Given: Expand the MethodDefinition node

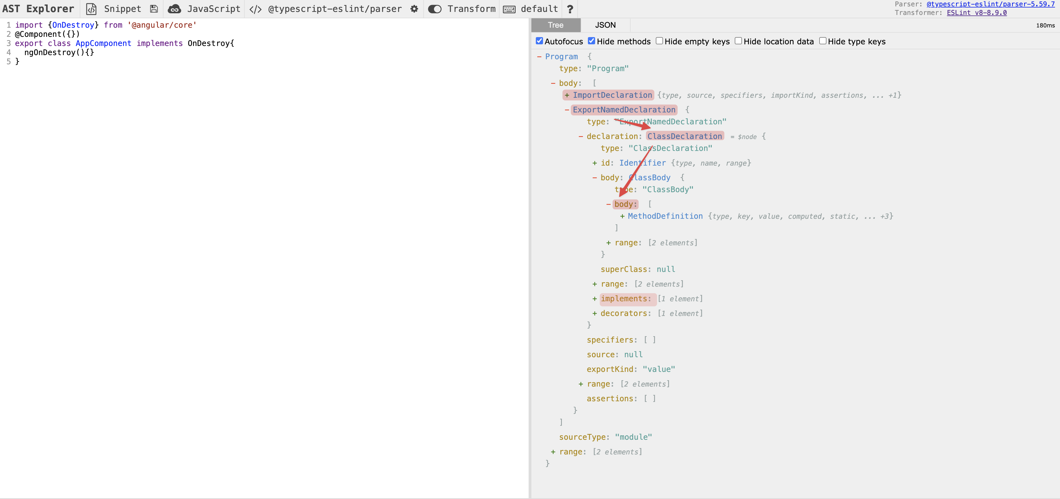Looking at the screenshot, I should pyautogui.click(x=622, y=216).
